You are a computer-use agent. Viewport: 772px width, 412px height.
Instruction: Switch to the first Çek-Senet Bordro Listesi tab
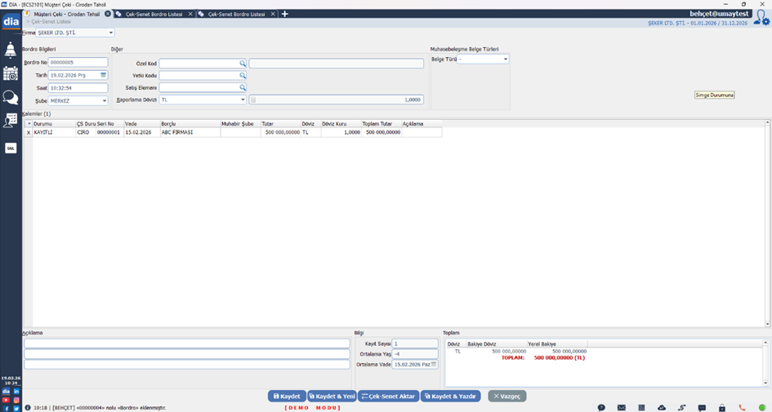pos(153,14)
